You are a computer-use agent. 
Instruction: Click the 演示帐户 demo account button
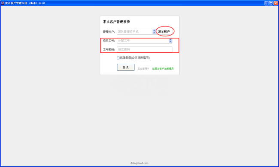pyautogui.click(x=164, y=32)
